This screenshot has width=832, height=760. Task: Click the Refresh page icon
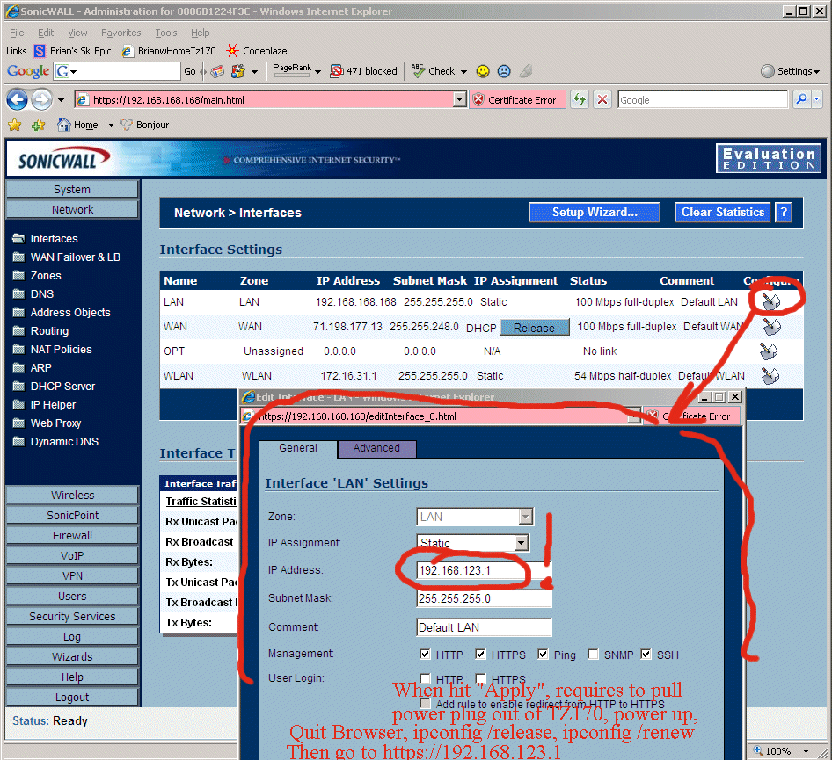tap(580, 99)
